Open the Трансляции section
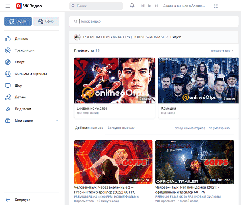 tap(32, 50)
